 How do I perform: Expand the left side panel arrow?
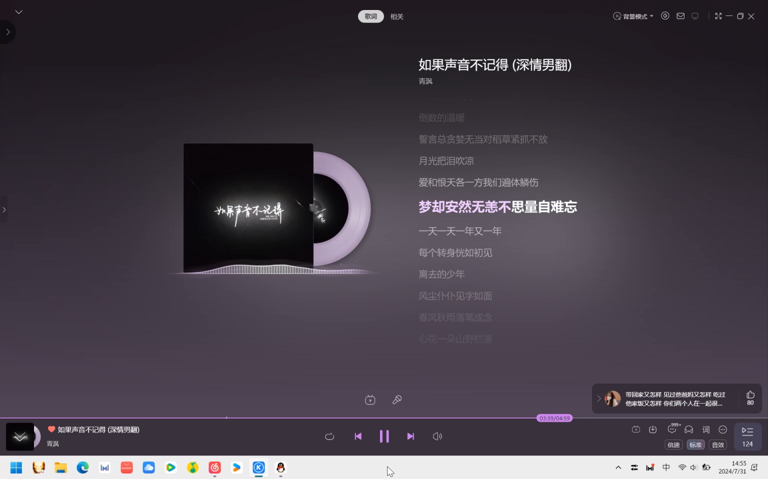pyautogui.click(x=7, y=32)
